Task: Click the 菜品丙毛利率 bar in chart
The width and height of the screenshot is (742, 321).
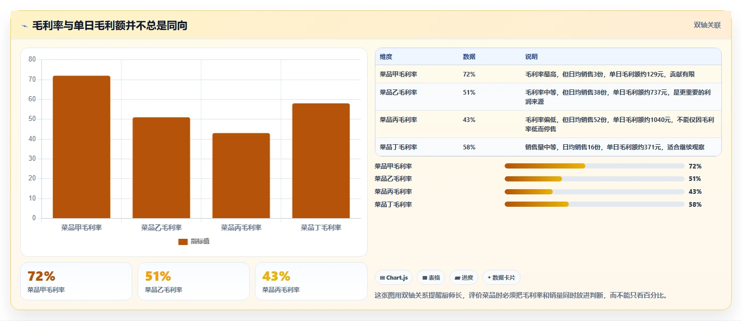Action: pyautogui.click(x=241, y=176)
